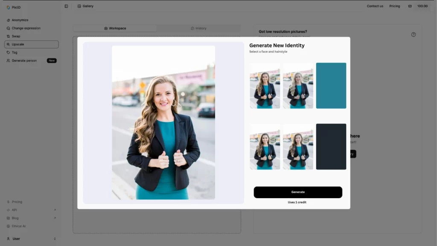This screenshot has height=246, width=437.
Task: Expand the User account menu
Action: tap(30, 239)
